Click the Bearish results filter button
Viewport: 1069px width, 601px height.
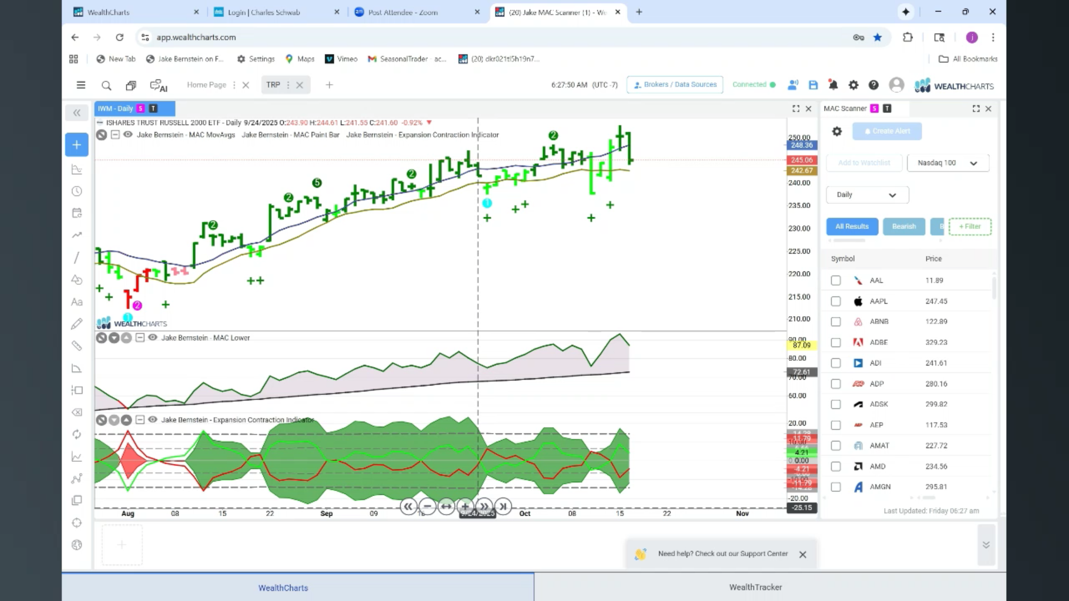click(904, 226)
